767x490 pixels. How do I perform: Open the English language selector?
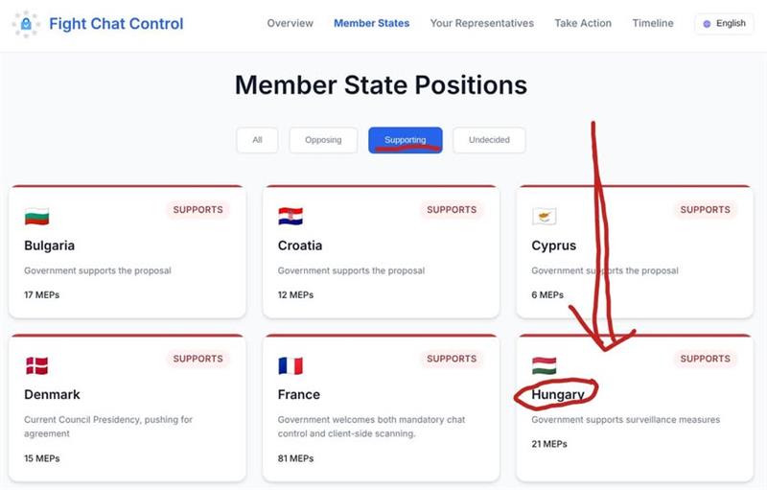point(724,23)
